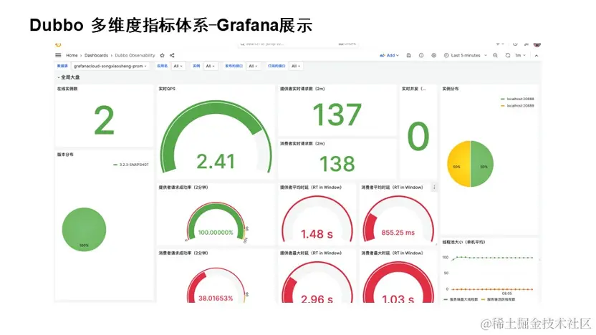
Task: Click the 1.48 s latency value
Action: 317,234
